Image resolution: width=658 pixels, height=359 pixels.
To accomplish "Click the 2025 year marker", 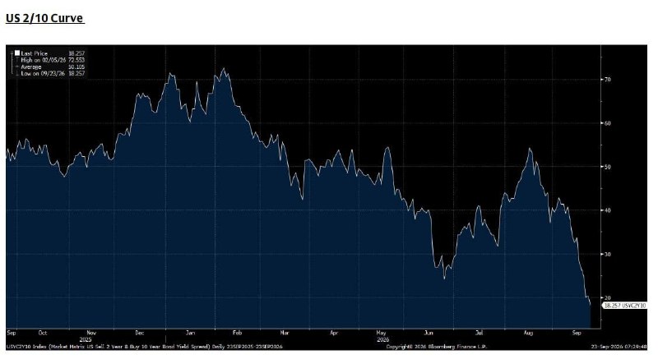I will [x=86, y=339].
